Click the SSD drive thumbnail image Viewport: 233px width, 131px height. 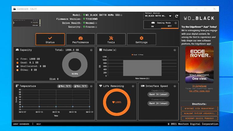point(27,23)
